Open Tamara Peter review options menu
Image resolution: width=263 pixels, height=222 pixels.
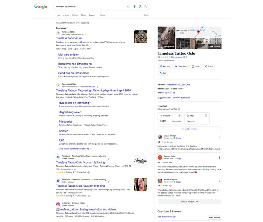(x=219, y=157)
